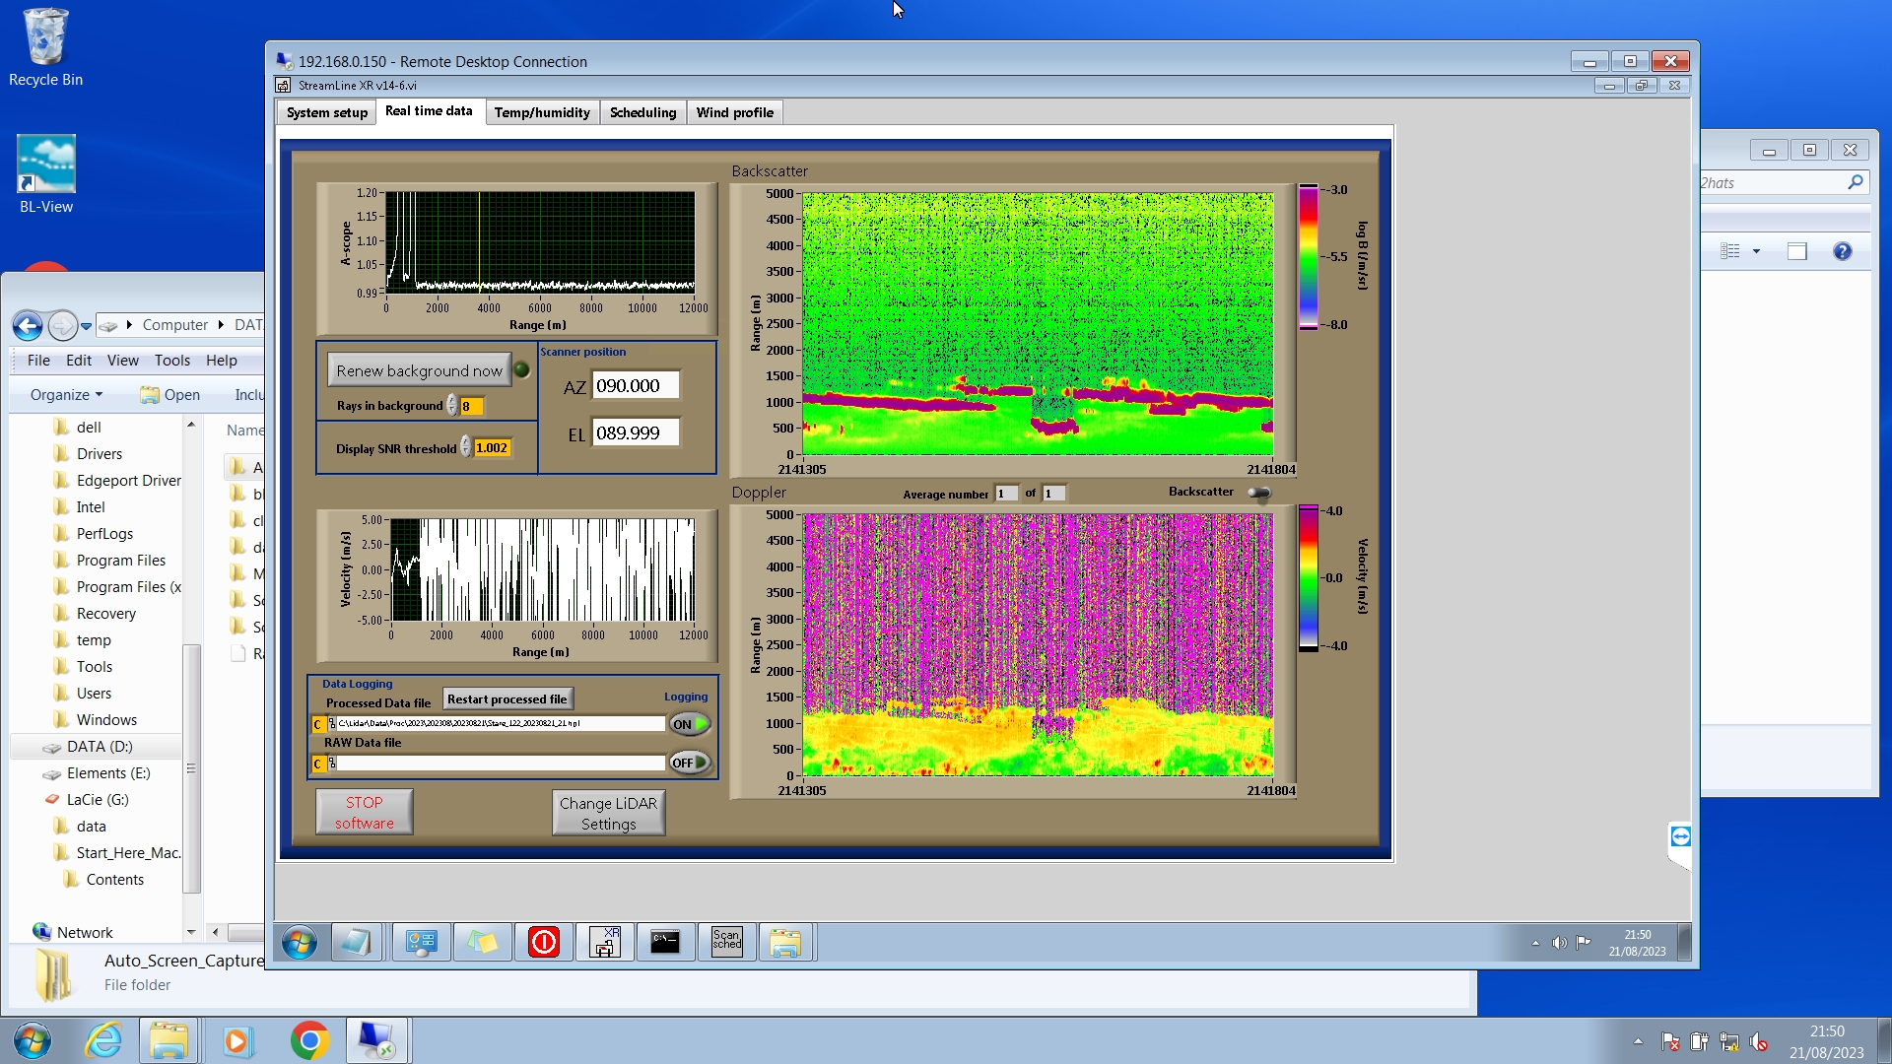Click the red power icon in remote taskbar
Viewport: 1892px width, 1064px height.
click(543, 942)
